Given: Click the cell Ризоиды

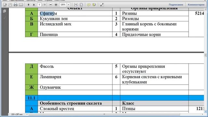Looking at the screenshot, I should (130, 19).
